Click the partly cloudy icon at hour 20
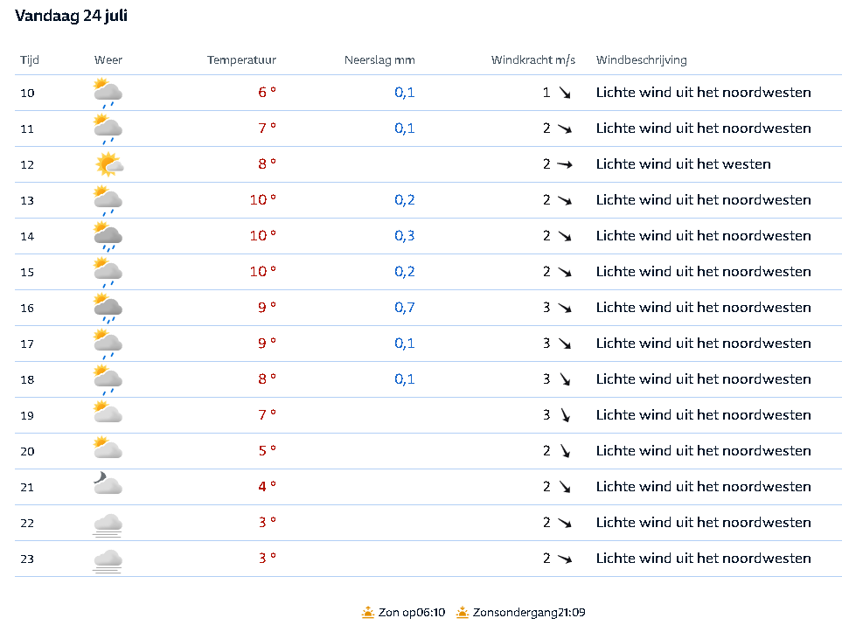 point(108,448)
